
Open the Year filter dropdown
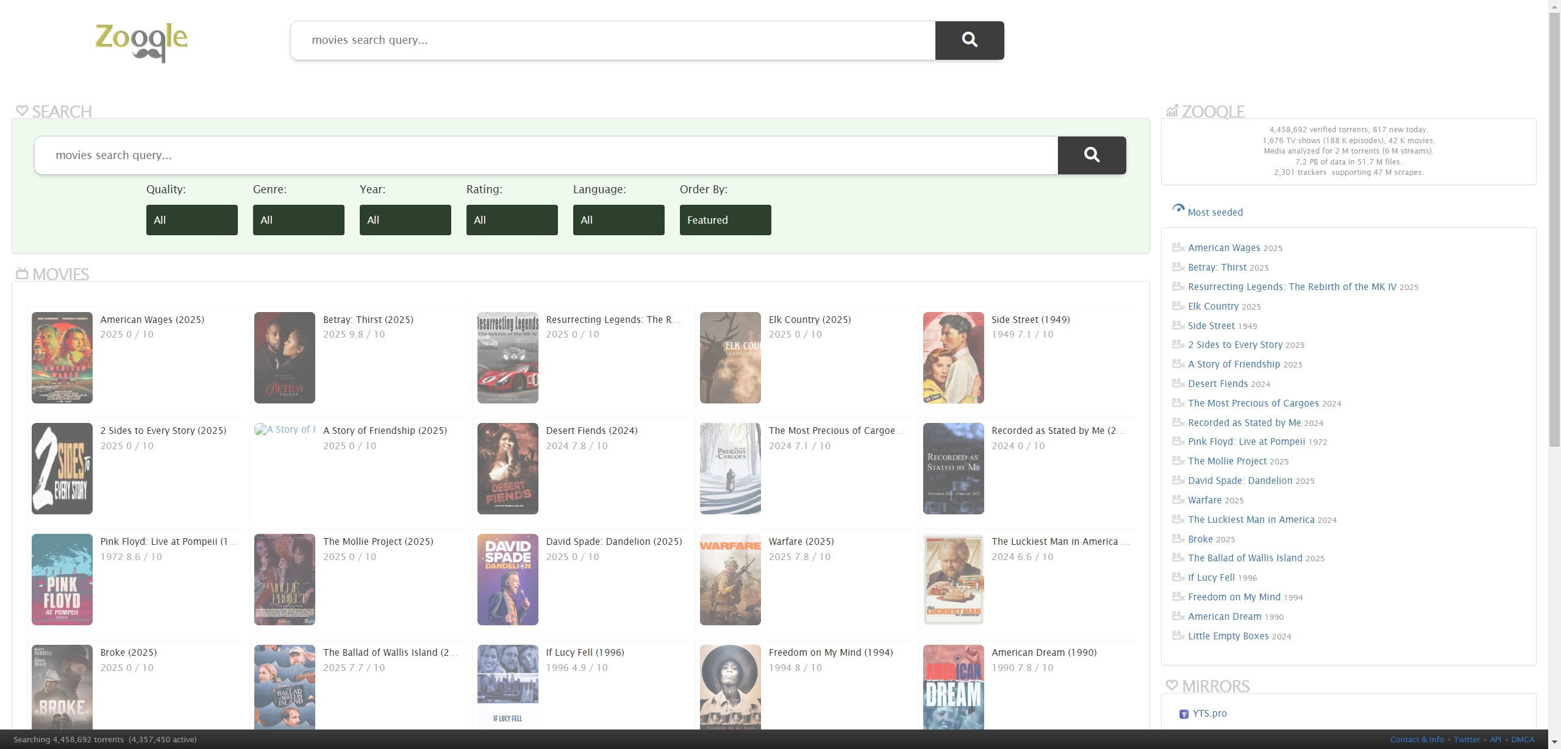(405, 220)
